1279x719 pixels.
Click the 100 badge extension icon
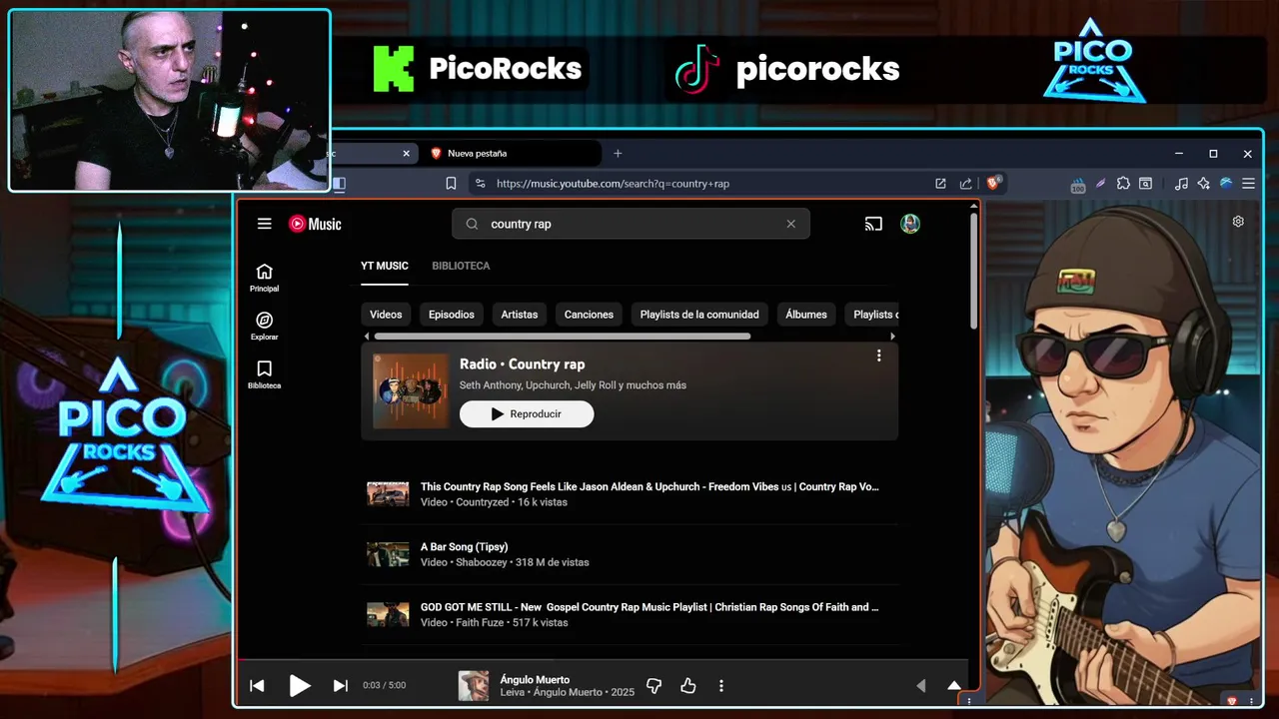coord(1078,185)
